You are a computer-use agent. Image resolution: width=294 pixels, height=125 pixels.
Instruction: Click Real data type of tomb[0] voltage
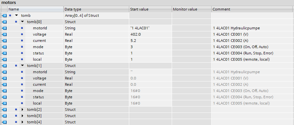(96, 34)
